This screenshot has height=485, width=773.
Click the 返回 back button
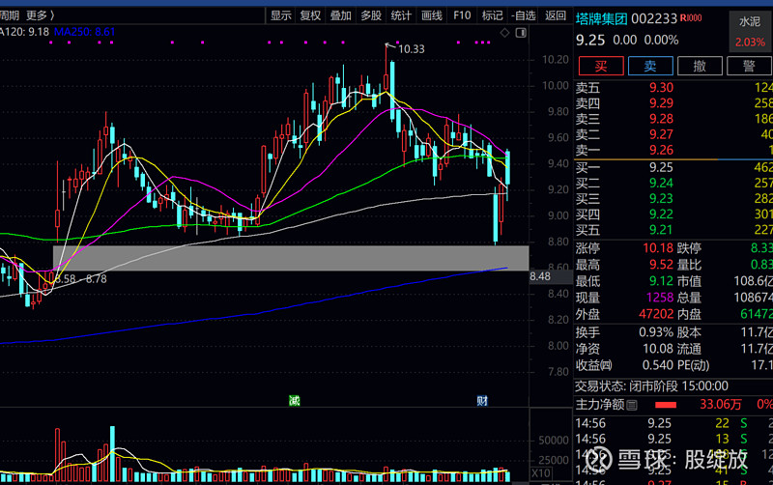(x=556, y=15)
